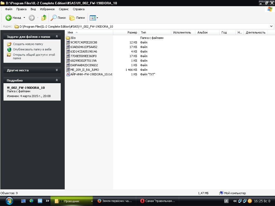Image resolution: width=275 pixels, height=206 pixels.
Task: Expand the quick launch overflow chevron
Action: coord(47,201)
